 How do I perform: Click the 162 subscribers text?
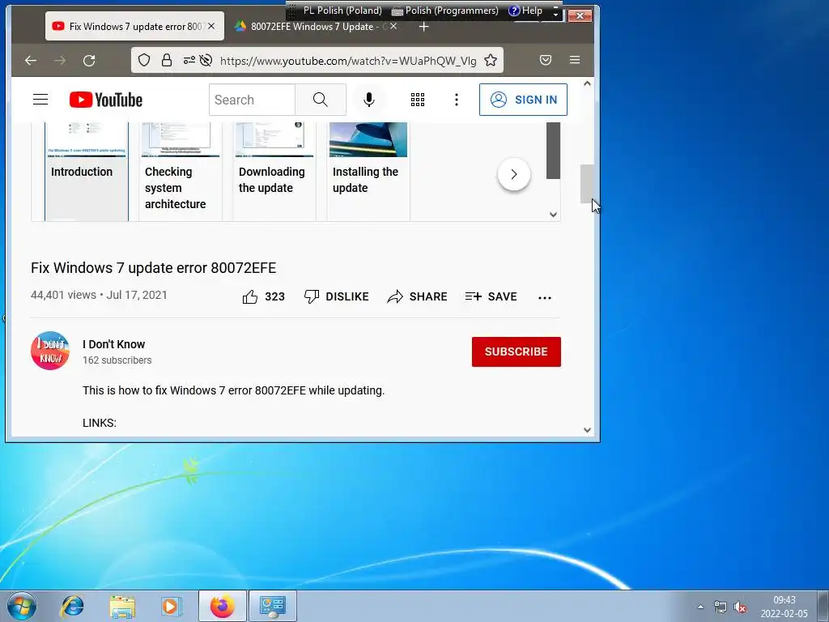[x=117, y=360]
